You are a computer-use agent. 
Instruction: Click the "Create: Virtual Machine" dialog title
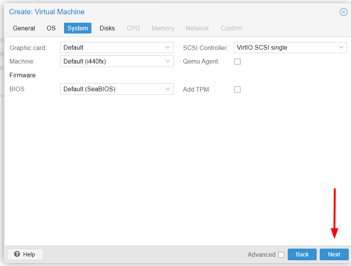point(47,12)
